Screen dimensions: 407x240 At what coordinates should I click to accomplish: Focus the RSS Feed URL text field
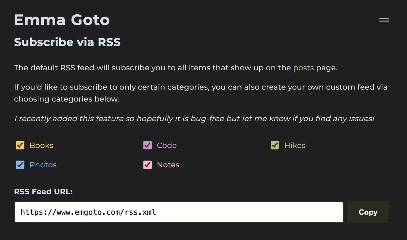(179, 212)
